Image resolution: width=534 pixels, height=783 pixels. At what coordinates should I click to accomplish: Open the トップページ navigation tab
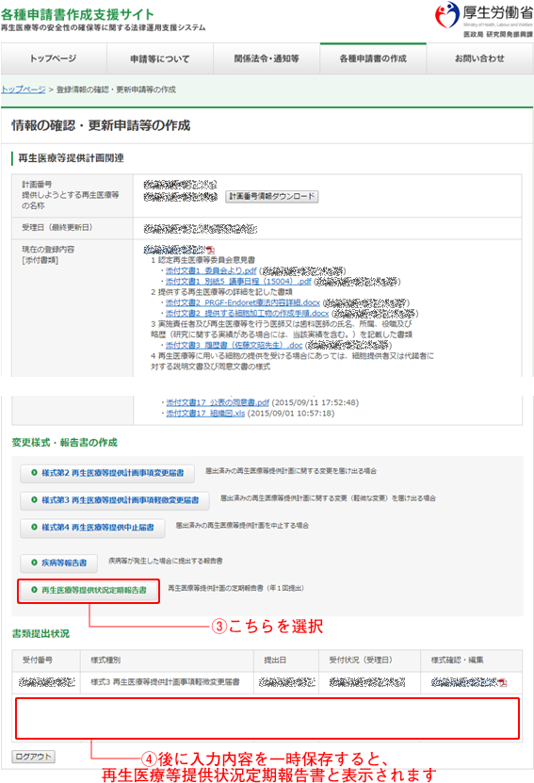point(54,58)
